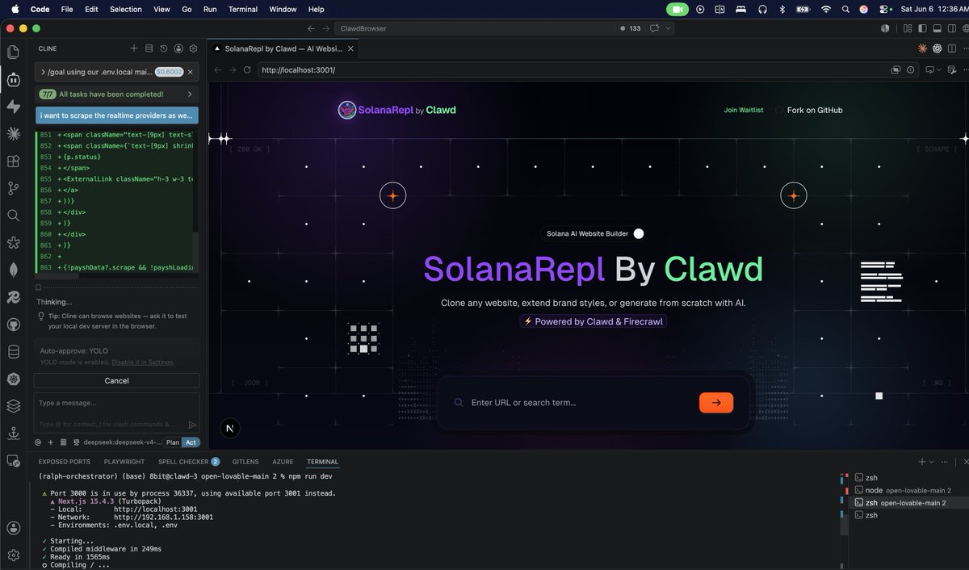Open the browser devices dropdown chevron
This screenshot has height=570, width=969.
[941, 70]
